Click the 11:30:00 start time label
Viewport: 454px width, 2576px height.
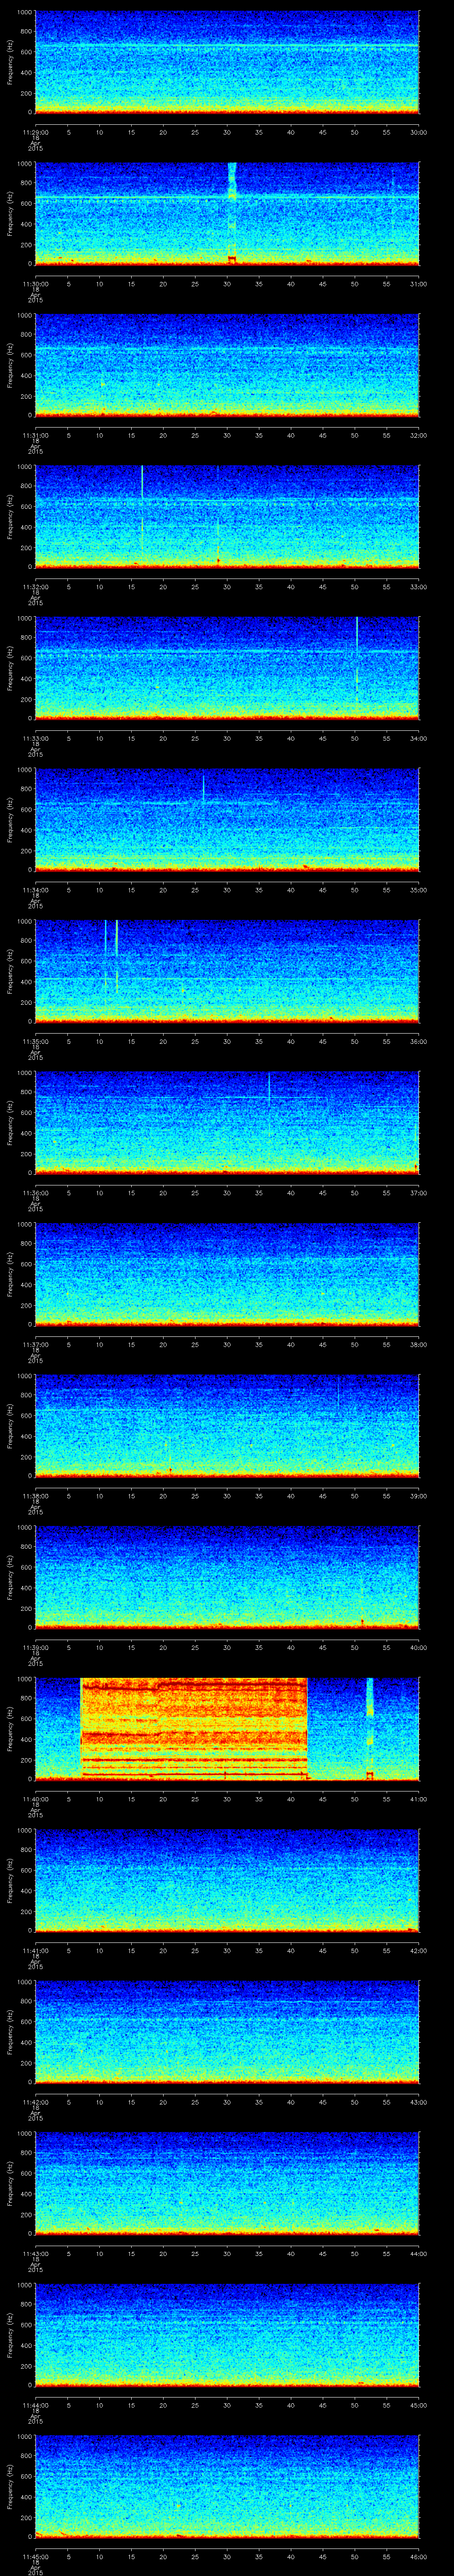tap(35, 284)
